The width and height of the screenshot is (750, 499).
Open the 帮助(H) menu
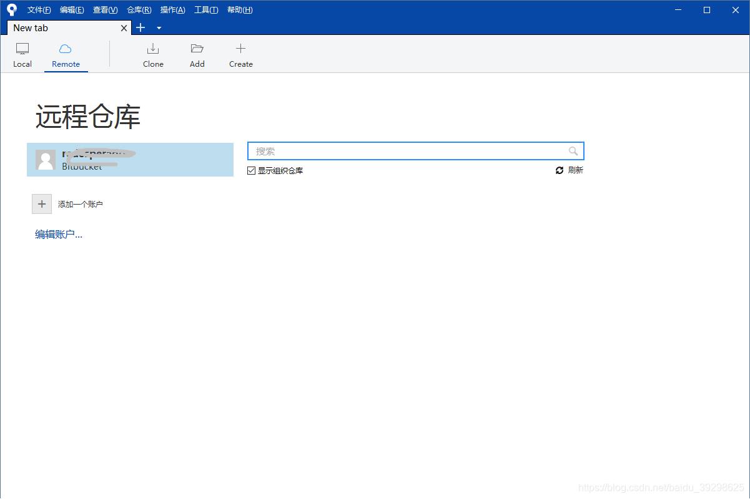[x=240, y=10]
